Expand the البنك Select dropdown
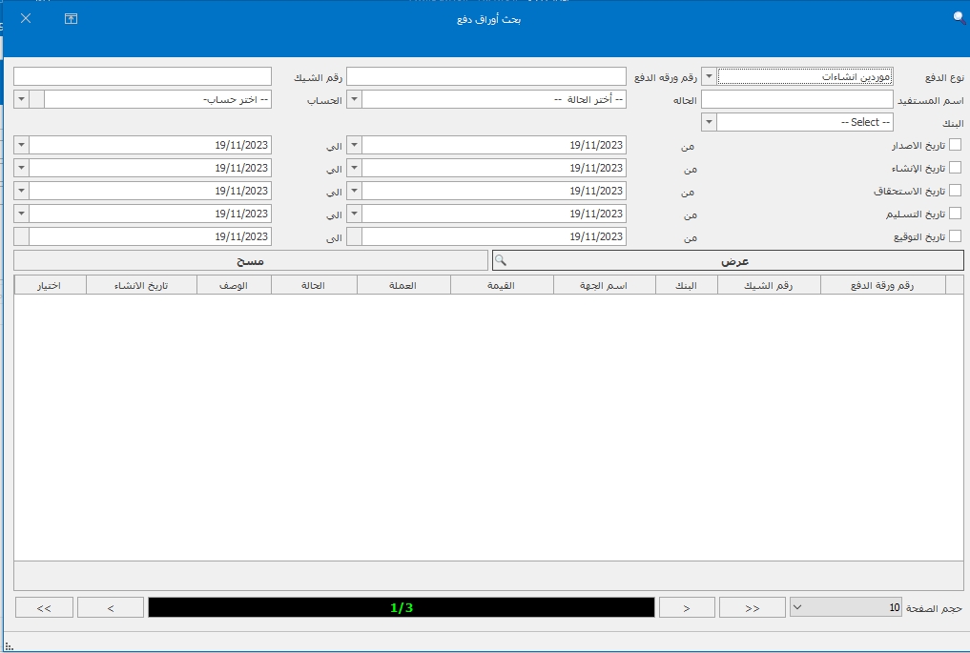 coord(709,122)
